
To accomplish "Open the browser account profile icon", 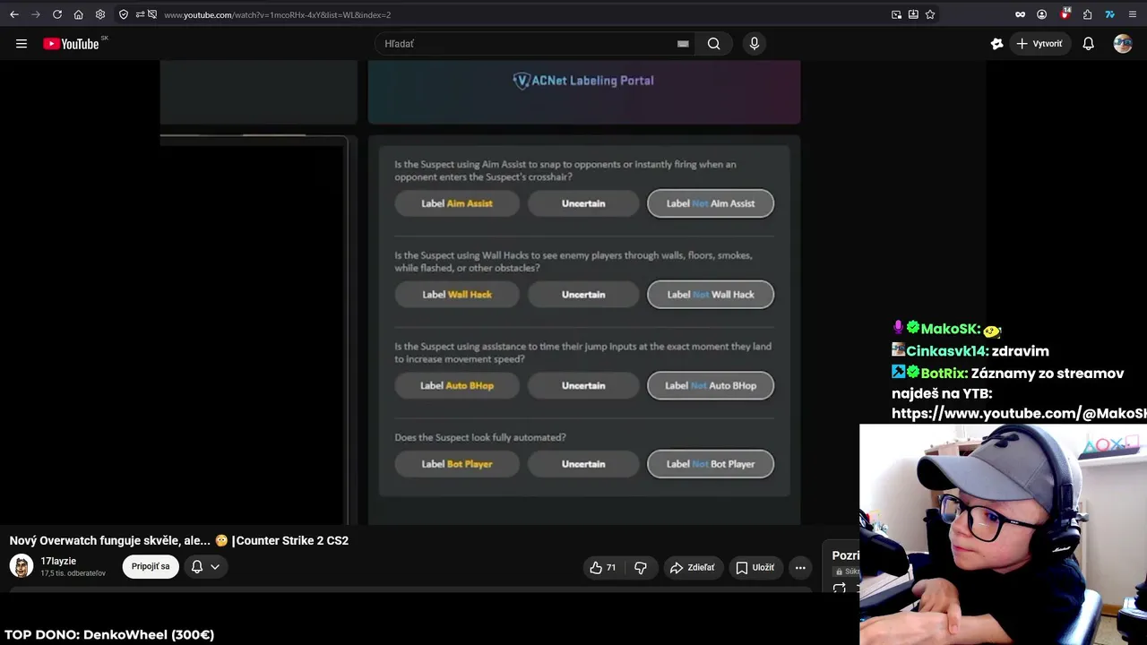I will 1042,14.
